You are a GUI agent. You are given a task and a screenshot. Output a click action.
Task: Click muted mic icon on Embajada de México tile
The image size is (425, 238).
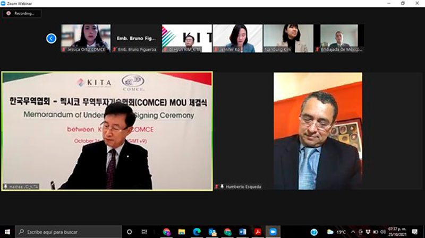pos(317,49)
